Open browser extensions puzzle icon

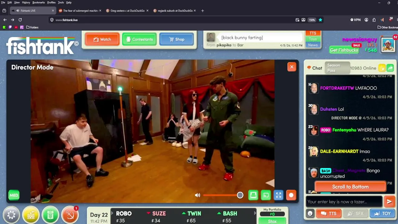[374, 20]
